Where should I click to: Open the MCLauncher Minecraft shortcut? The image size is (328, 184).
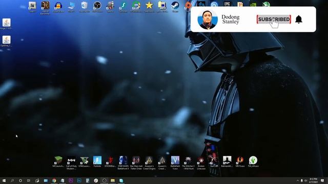point(58,162)
